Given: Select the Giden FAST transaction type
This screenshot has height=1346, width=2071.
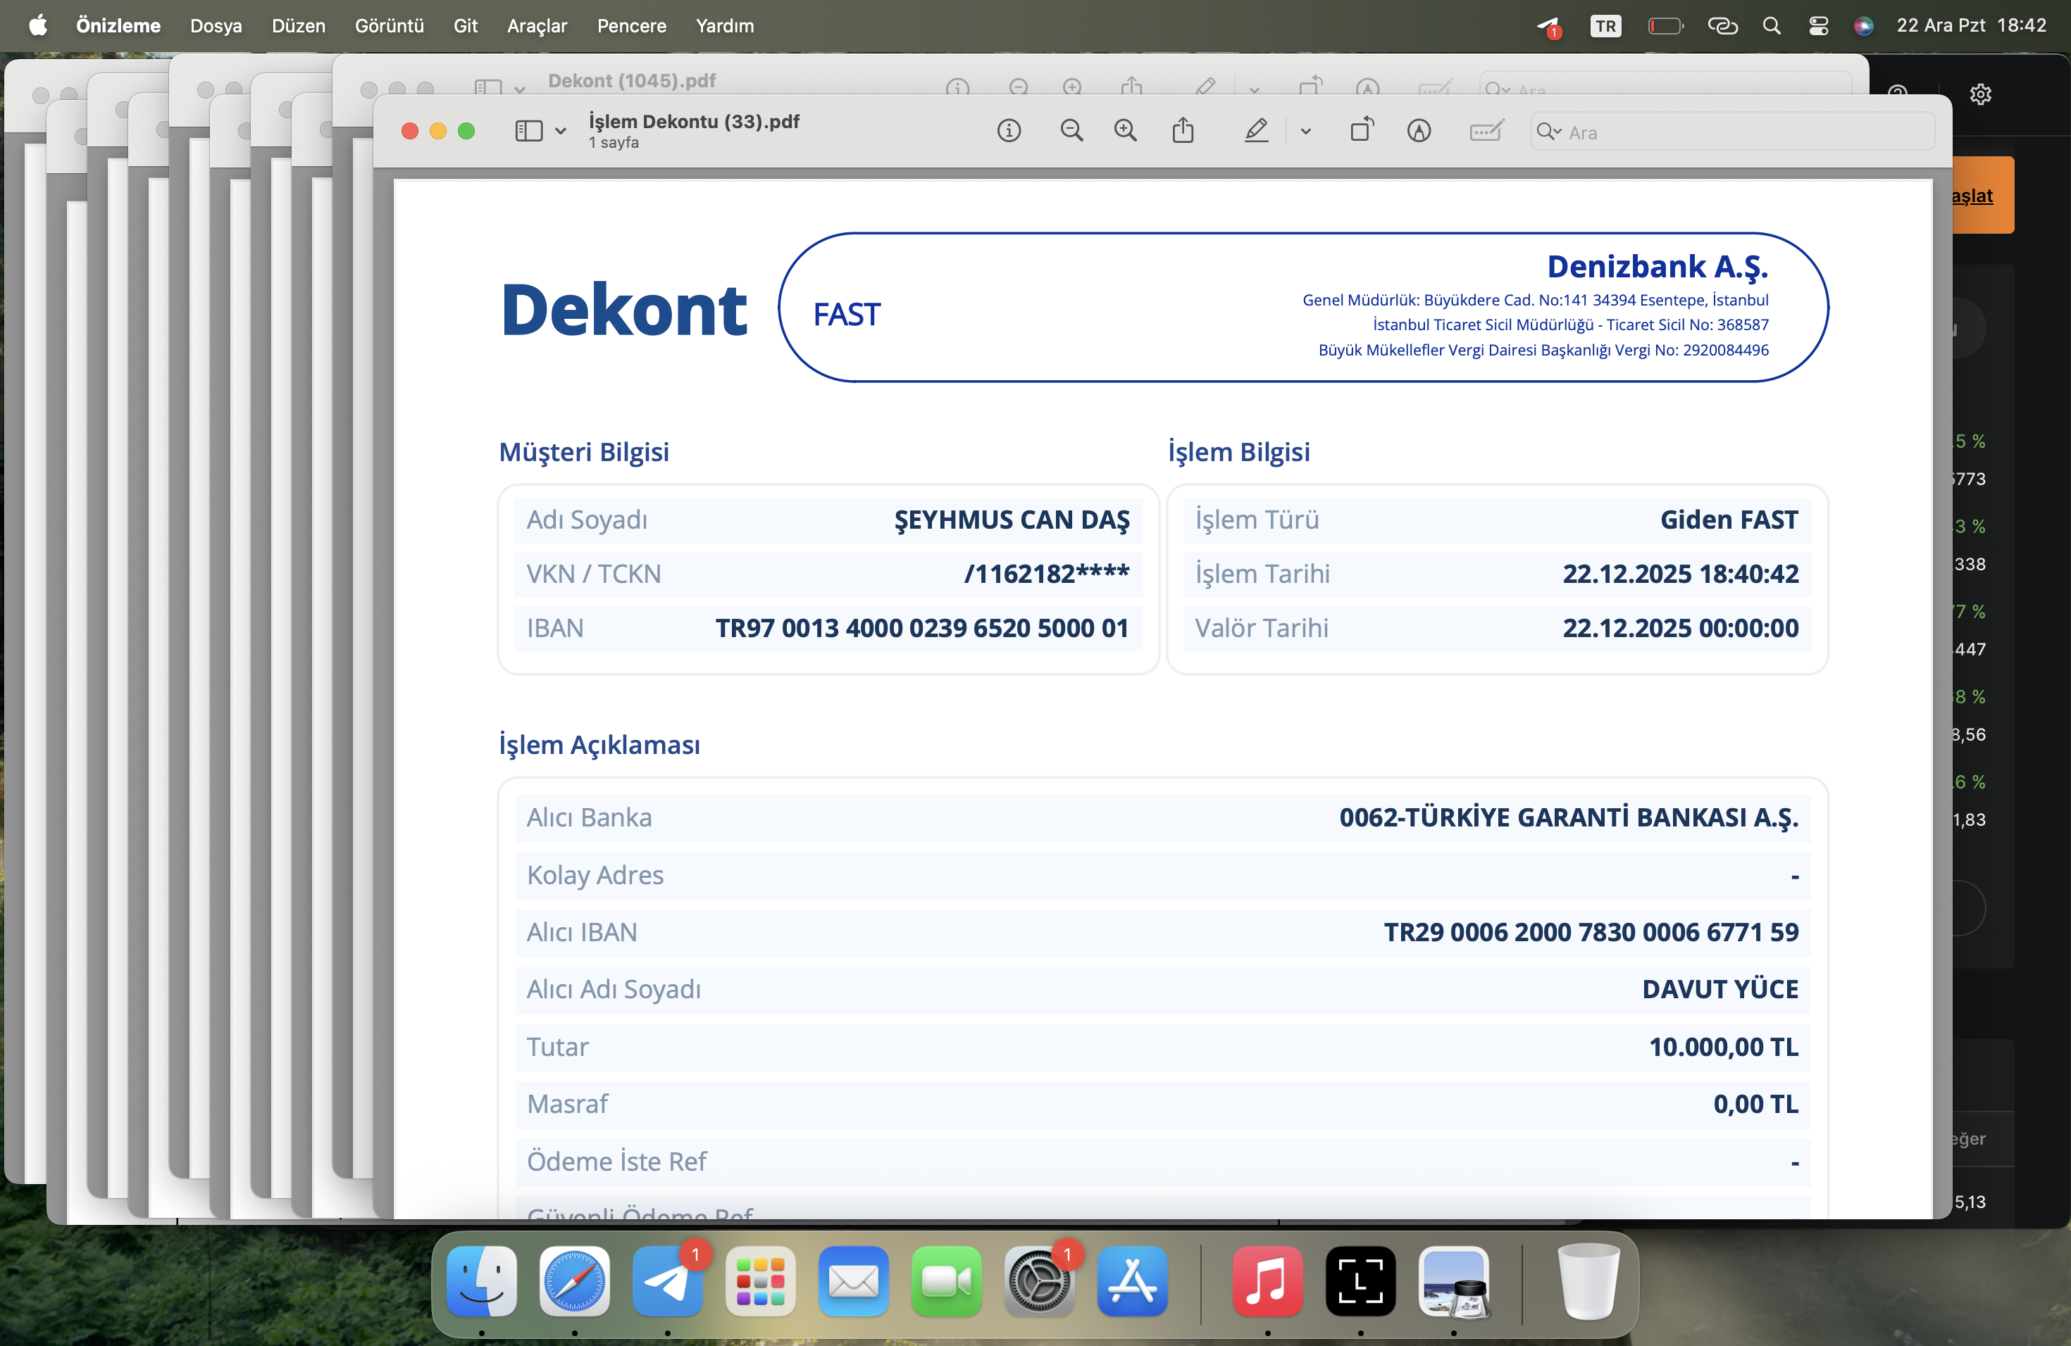Looking at the screenshot, I should (1728, 519).
